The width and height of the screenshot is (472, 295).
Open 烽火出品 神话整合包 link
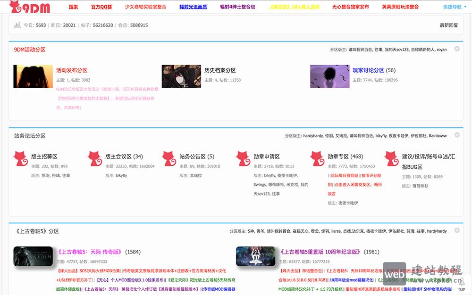pos(300,271)
